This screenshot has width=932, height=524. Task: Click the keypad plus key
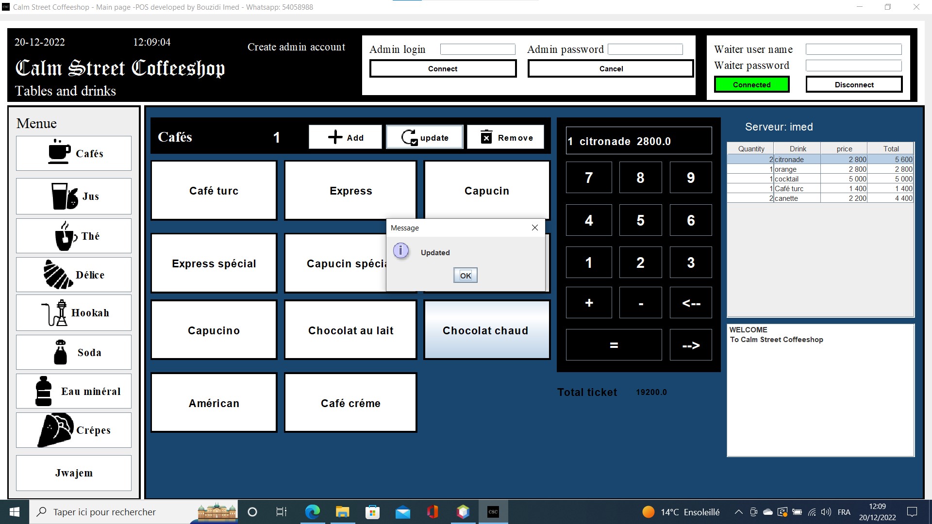(589, 303)
